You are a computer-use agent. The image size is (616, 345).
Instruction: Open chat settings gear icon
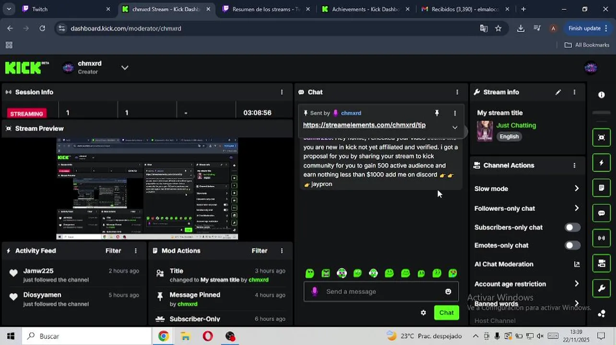click(423, 312)
